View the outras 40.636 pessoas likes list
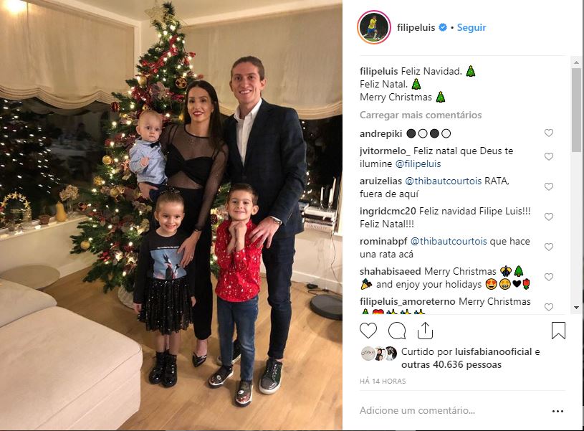This screenshot has height=431, width=584. [x=451, y=364]
